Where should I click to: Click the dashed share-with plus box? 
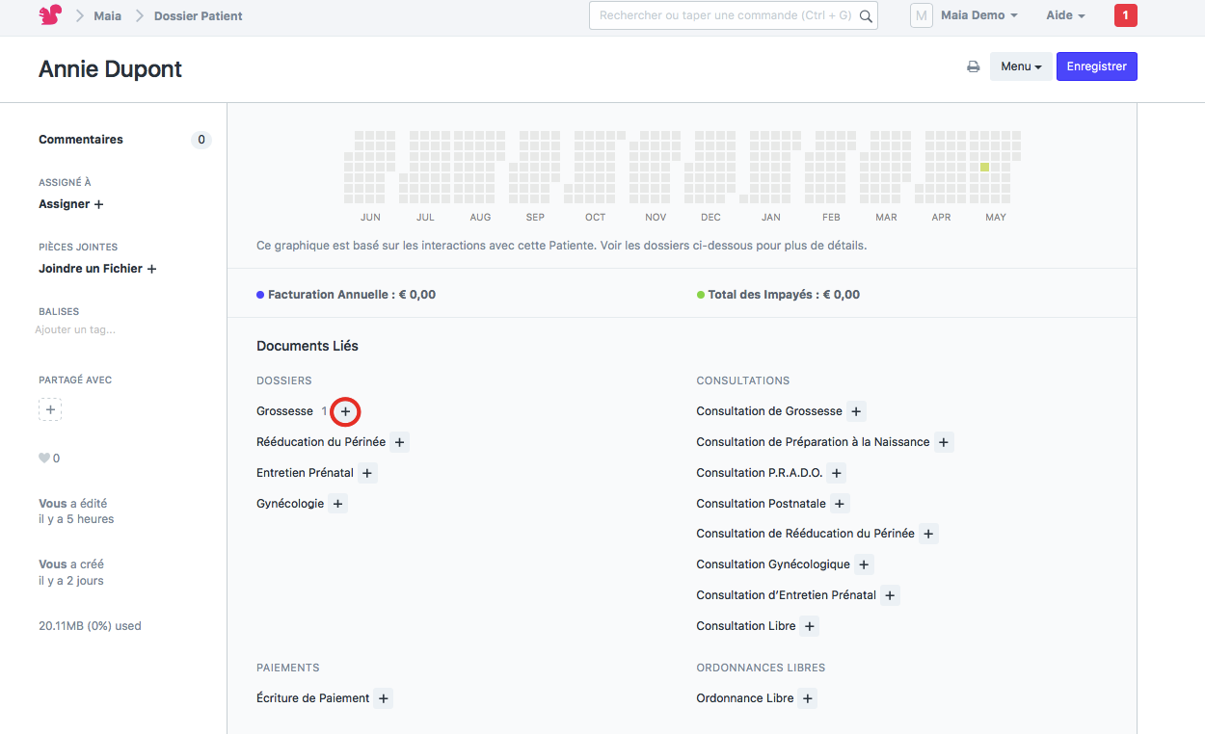pos(50,410)
